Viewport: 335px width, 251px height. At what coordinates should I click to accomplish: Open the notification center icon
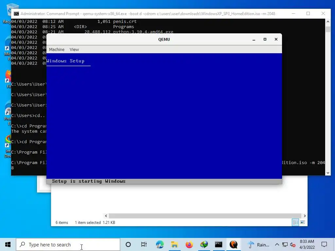coord(324,244)
